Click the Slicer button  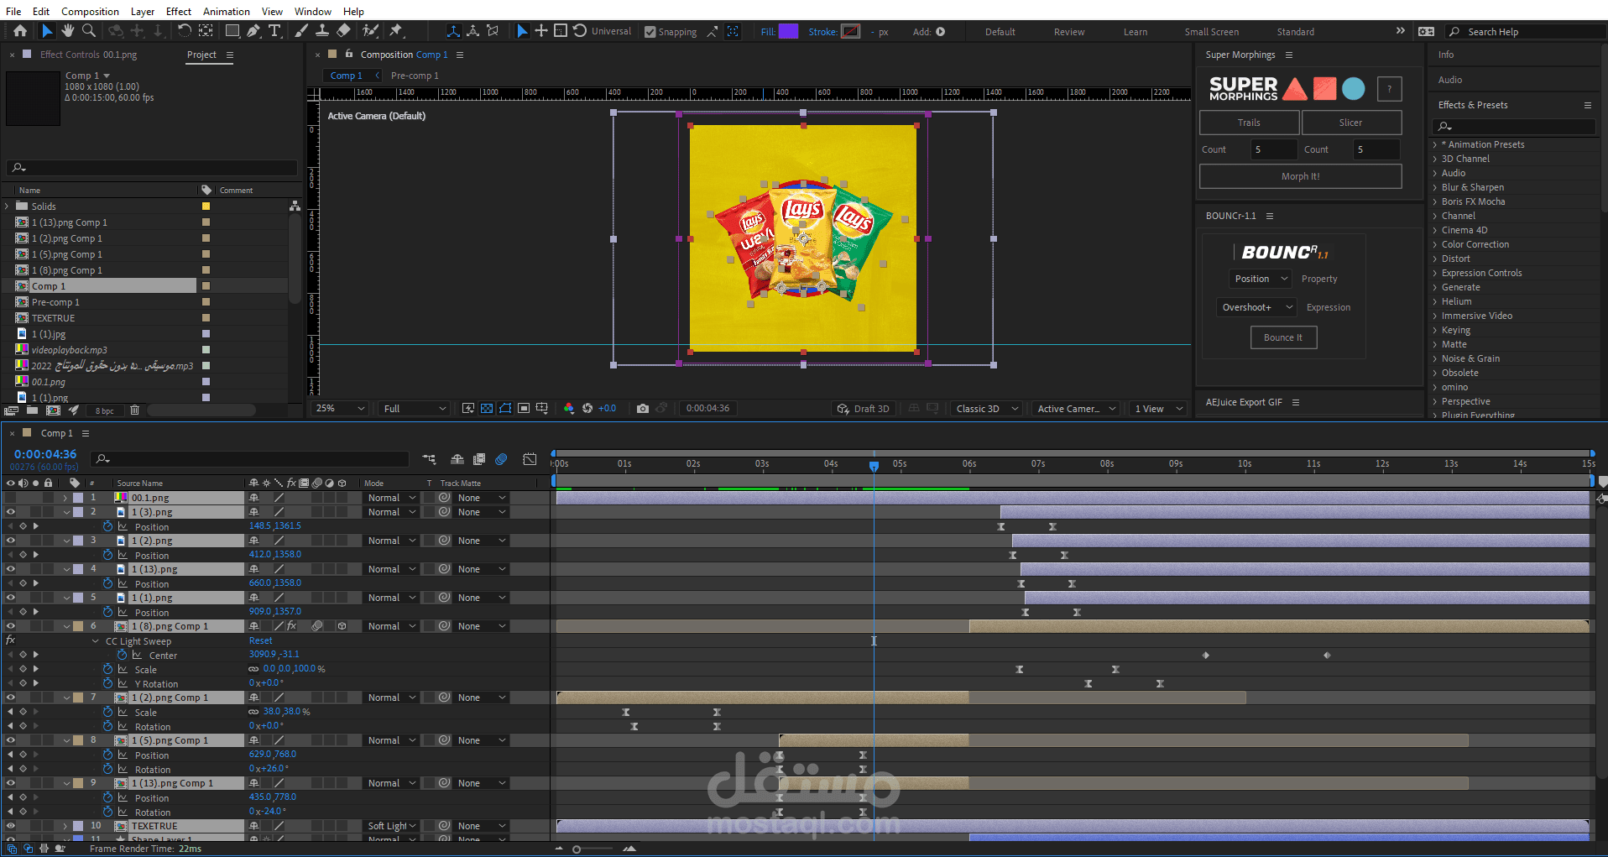(x=1351, y=123)
